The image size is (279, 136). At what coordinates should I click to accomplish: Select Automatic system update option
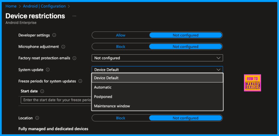(x=157, y=87)
